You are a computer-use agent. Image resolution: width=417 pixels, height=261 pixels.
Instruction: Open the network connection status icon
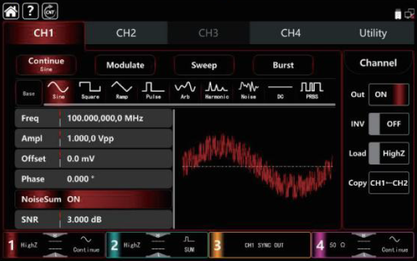[409, 14]
